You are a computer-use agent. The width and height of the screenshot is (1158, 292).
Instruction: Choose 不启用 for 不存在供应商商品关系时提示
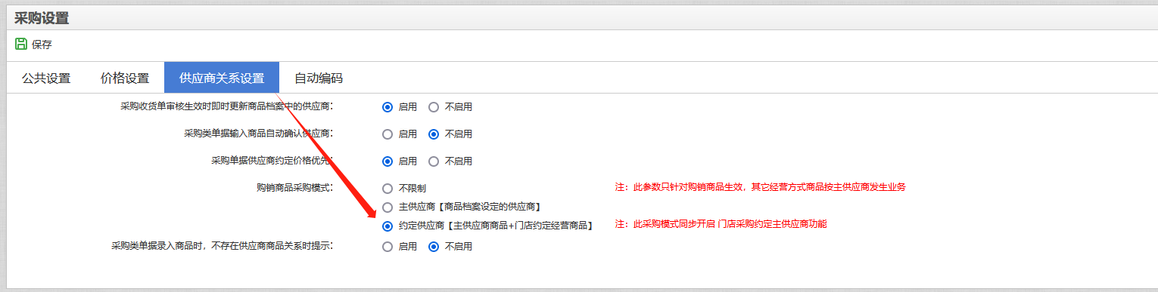pyautogui.click(x=434, y=246)
